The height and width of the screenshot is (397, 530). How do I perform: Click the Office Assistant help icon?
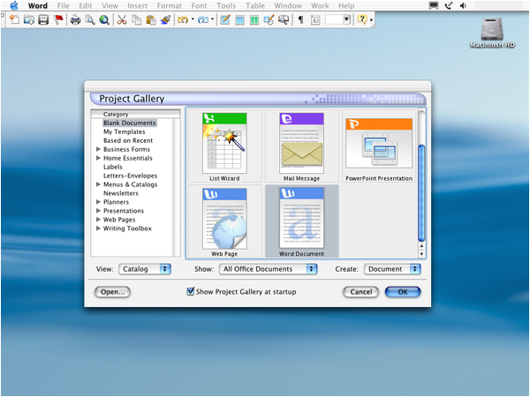tap(362, 19)
